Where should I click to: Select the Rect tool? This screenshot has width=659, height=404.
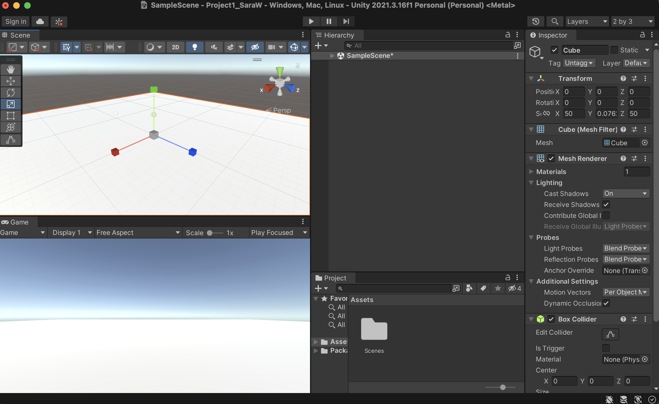(x=11, y=116)
